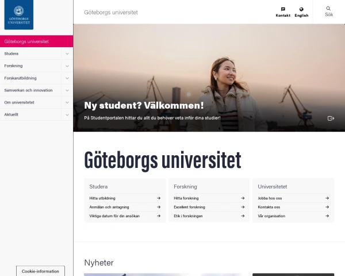Click arrow next to Vår organisation
The height and width of the screenshot is (276, 345).
pos(327,216)
